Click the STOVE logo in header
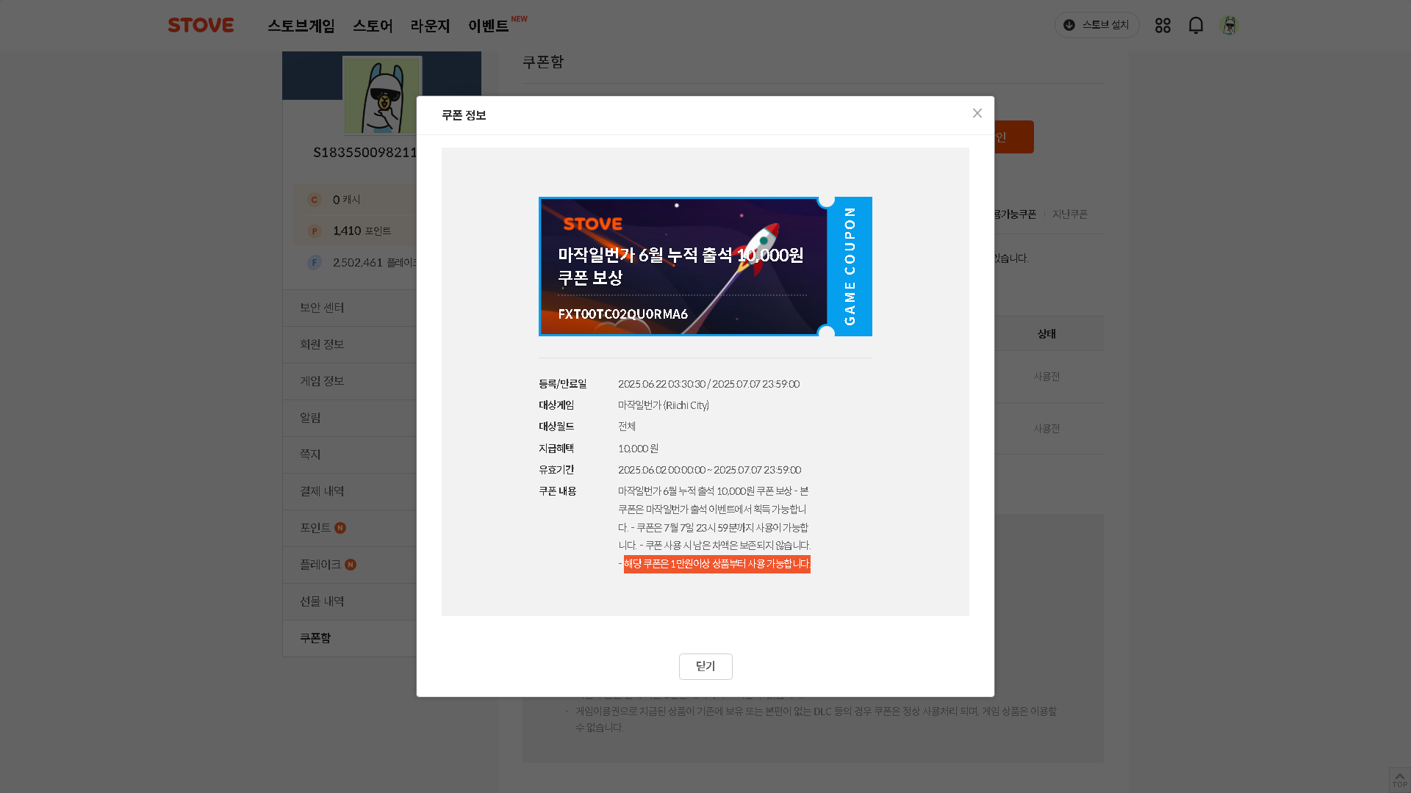Screen dimensions: 1411x793 pyautogui.click(x=201, y=25)
